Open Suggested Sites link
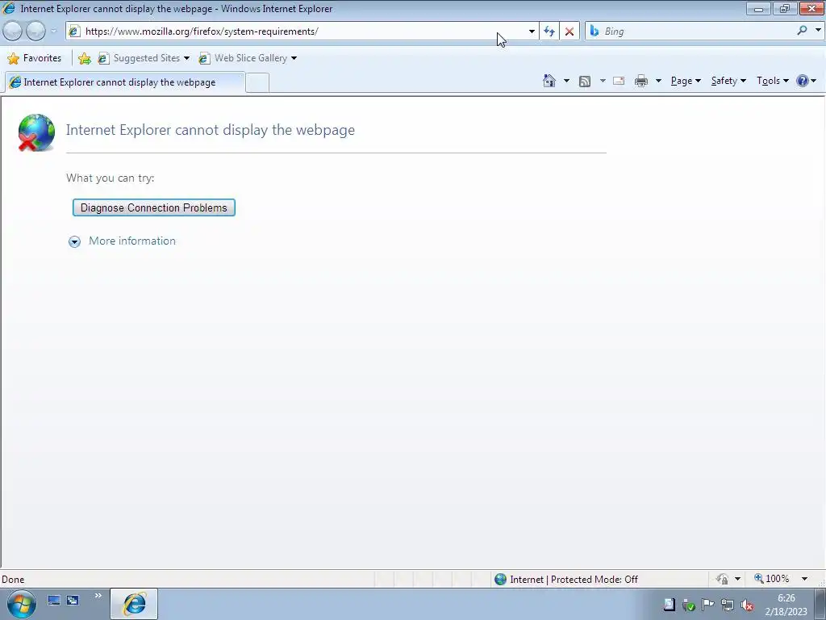This screenshot has width=826, height=620. tap(144, 58)
